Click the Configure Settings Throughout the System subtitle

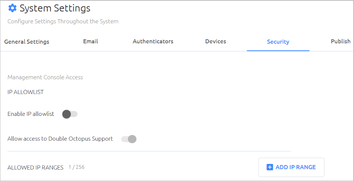tap(63, 22)
